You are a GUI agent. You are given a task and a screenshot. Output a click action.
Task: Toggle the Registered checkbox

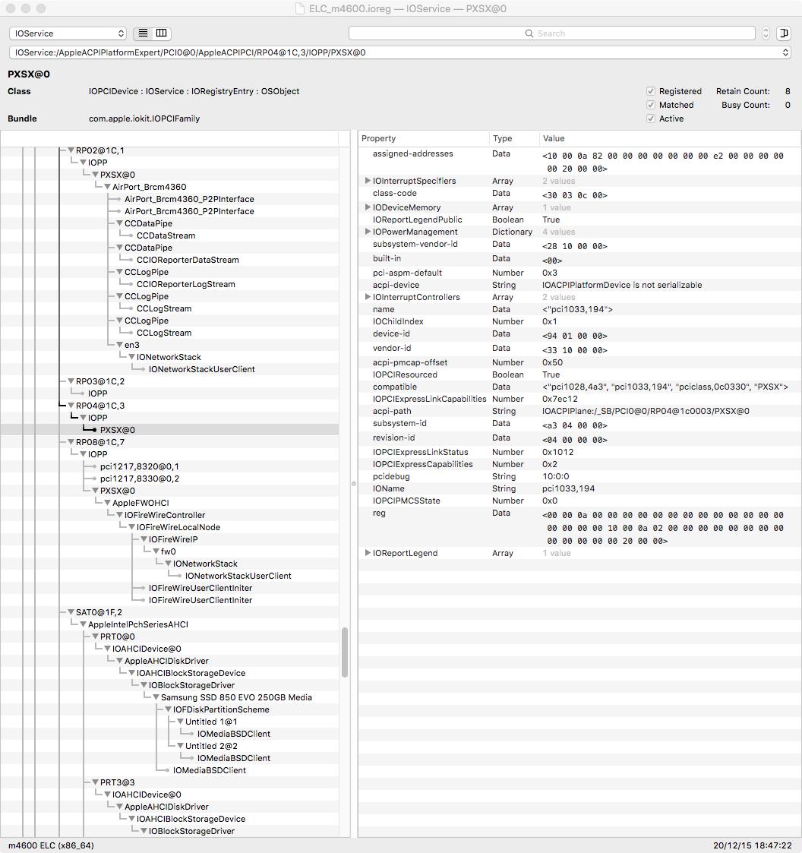tap(651, 91)
